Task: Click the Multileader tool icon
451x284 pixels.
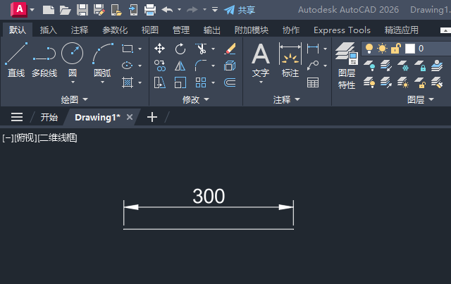Action: pyautogui.click(x=313, y=66)
